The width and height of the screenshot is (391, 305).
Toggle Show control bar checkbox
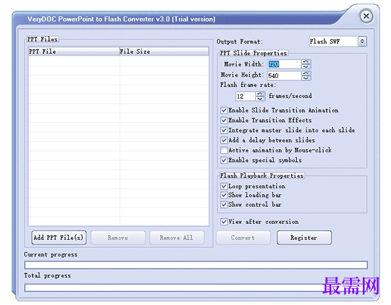224,204
